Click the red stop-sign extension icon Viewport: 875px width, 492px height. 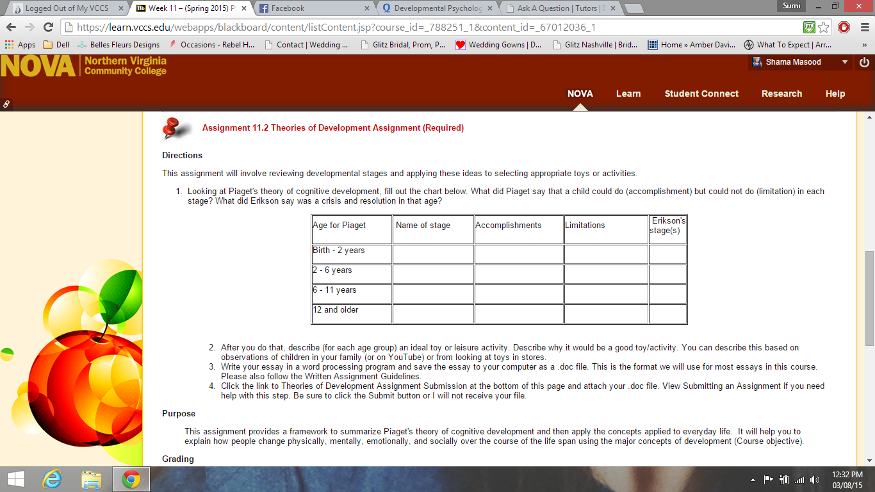pos(844,28)
